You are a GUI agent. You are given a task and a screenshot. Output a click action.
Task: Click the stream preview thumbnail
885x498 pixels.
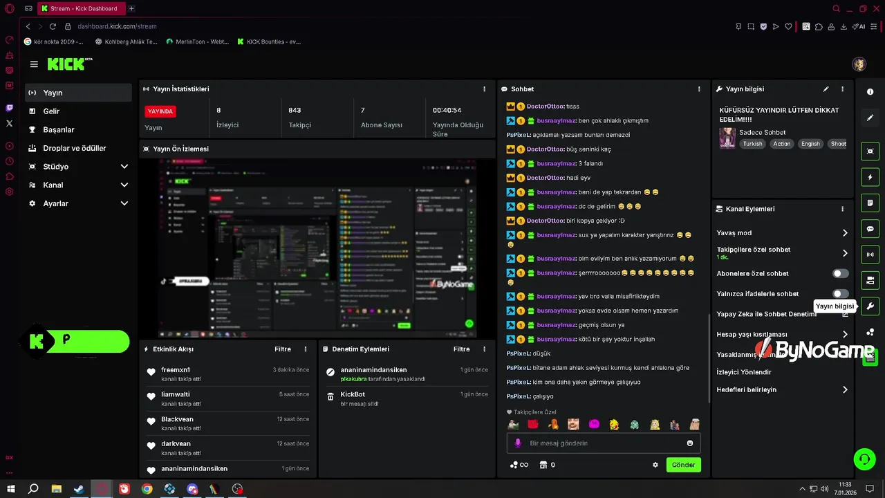(x=317, y=248)
